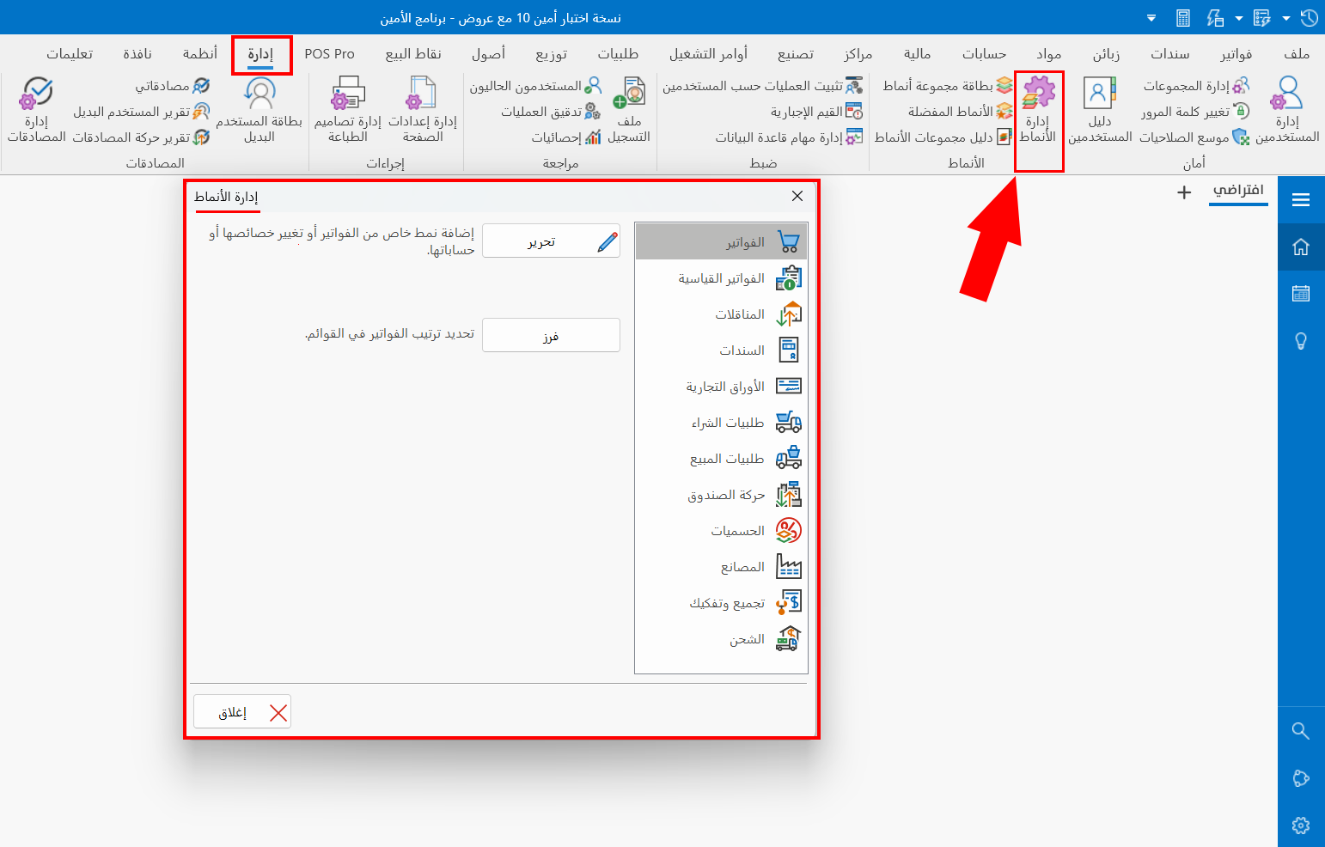Viewport: 1325px width, 847px height.
Task: Open إدارة مهام قاعدة البيانات
Action: pos(789,137)
